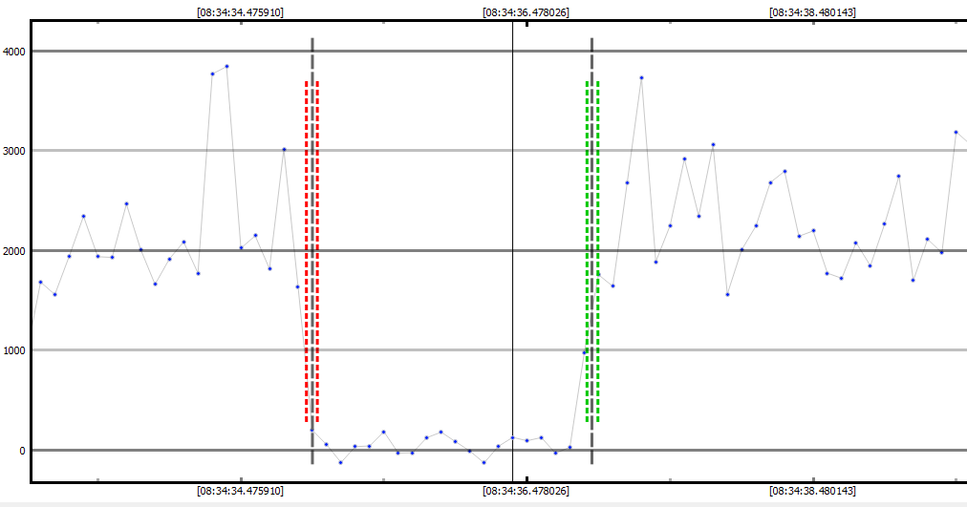This screenshot has height=507, width=967.
Task: Click the 1000 y-axis label
Action: pos(14,350)
